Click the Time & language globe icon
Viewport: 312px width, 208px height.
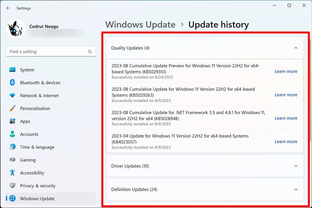pyautogui.click(x=13, y=147)
